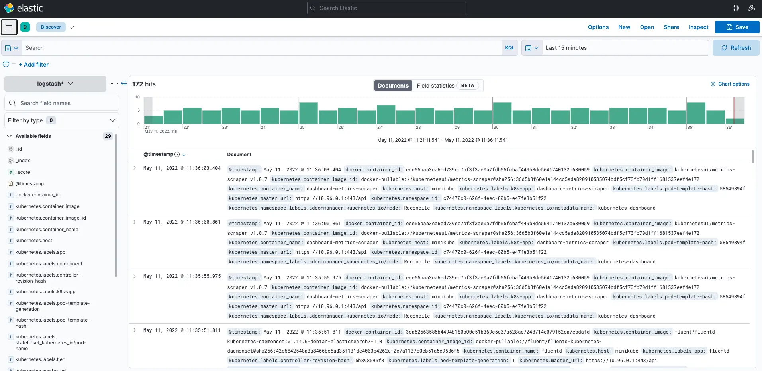Image resolution: width=762 pixels, height=371 pixels.
Task: Click the index pattern options ellipsis icon
Action: point(114,84)
